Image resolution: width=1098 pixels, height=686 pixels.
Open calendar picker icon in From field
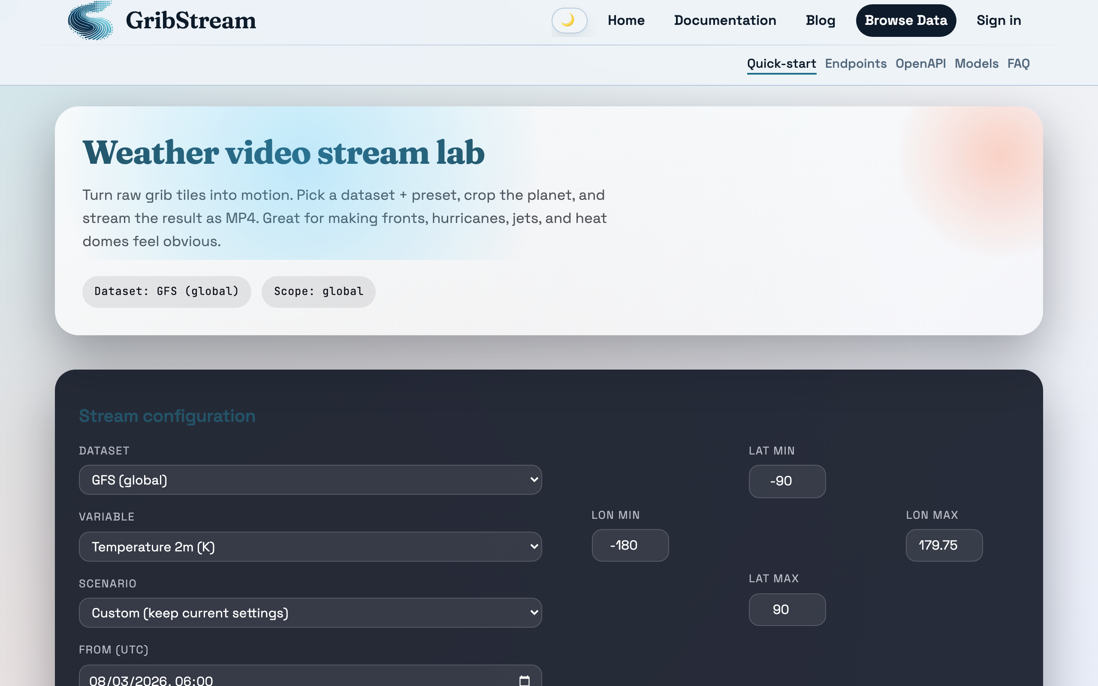pos(524,680)
